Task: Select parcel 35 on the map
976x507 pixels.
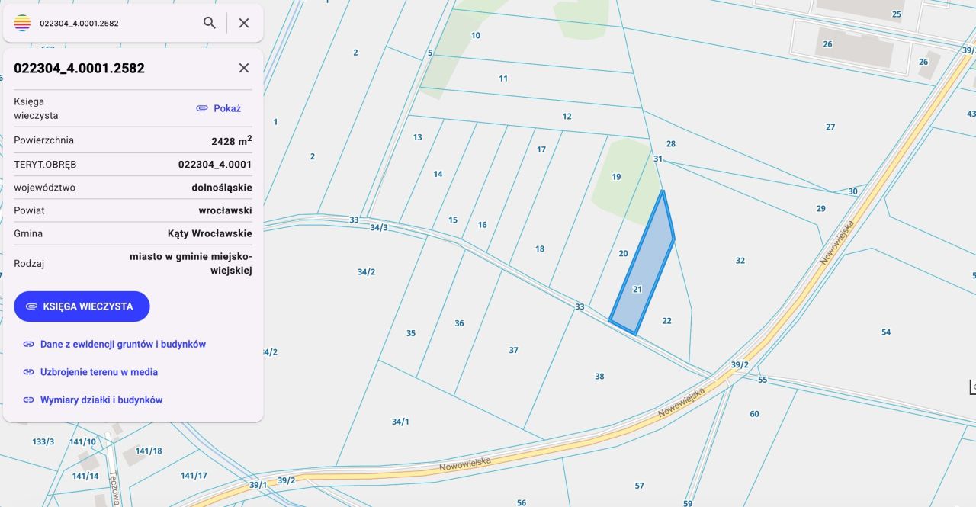Action: 411,333
